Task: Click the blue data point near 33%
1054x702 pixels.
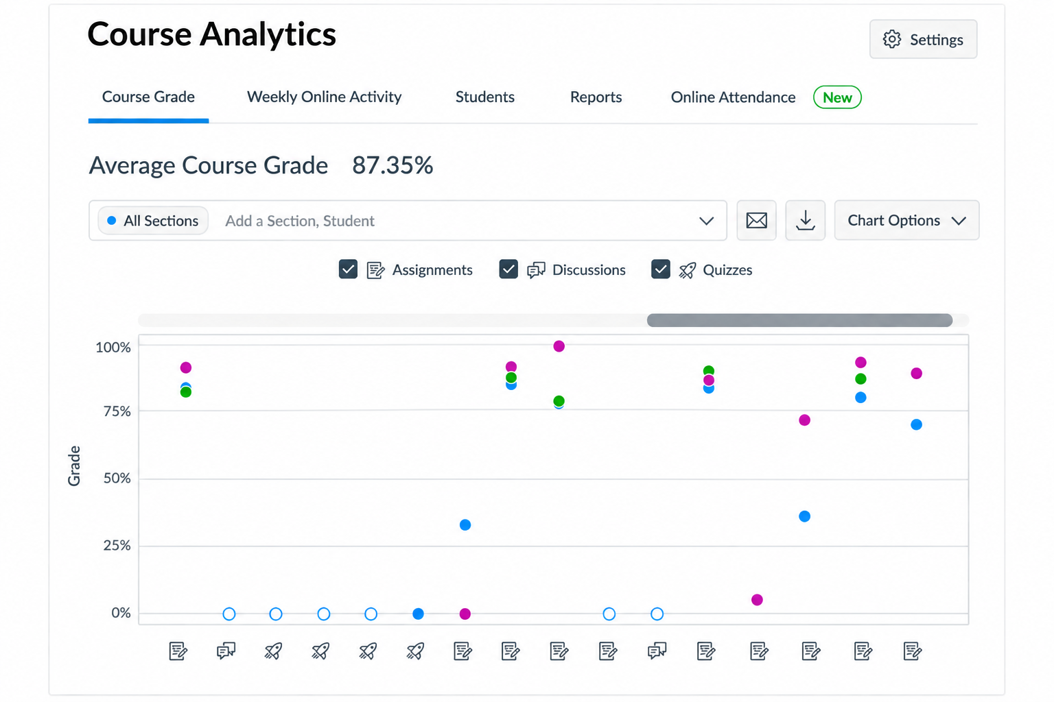Action: tap(465, 525)
